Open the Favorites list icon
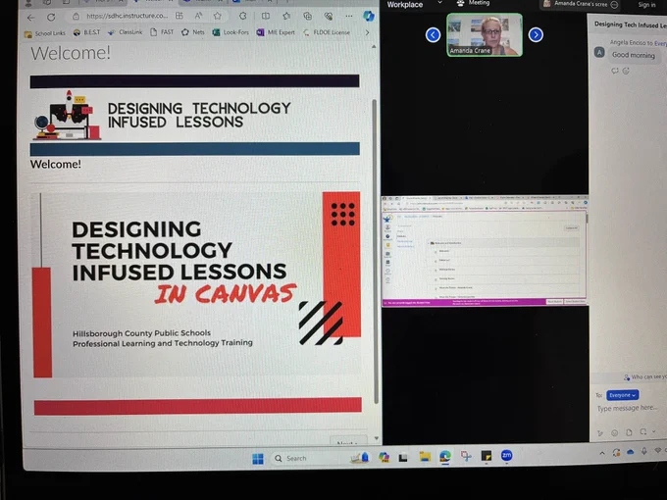667x500 pixels. point(286,16)
